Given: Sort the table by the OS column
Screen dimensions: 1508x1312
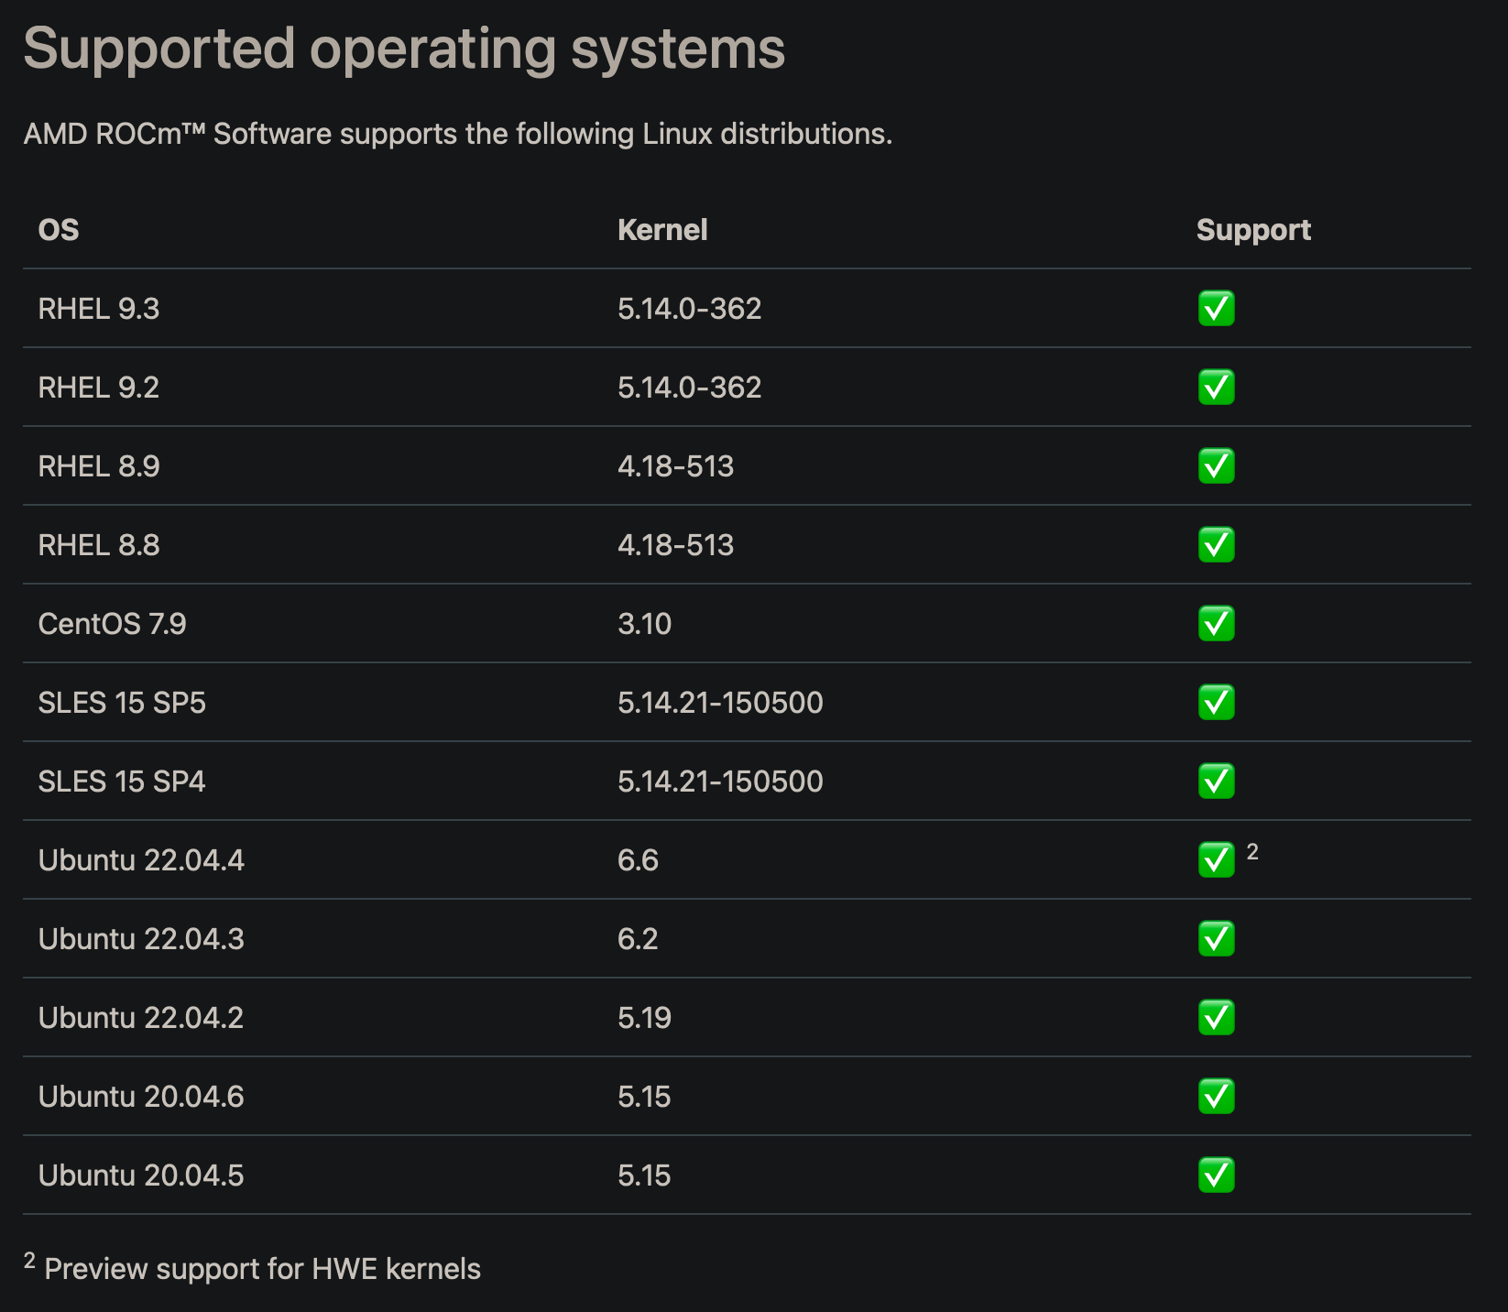Looking at the screenshot, I should [58, 230].
